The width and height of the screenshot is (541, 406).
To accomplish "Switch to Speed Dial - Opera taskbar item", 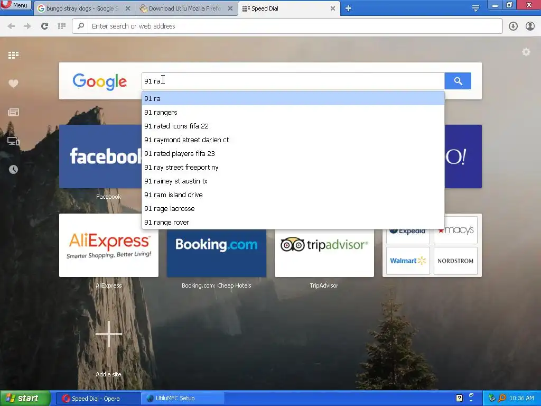I will (x=98, y=399).
